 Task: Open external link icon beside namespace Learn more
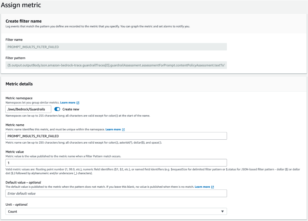point(78,103)
